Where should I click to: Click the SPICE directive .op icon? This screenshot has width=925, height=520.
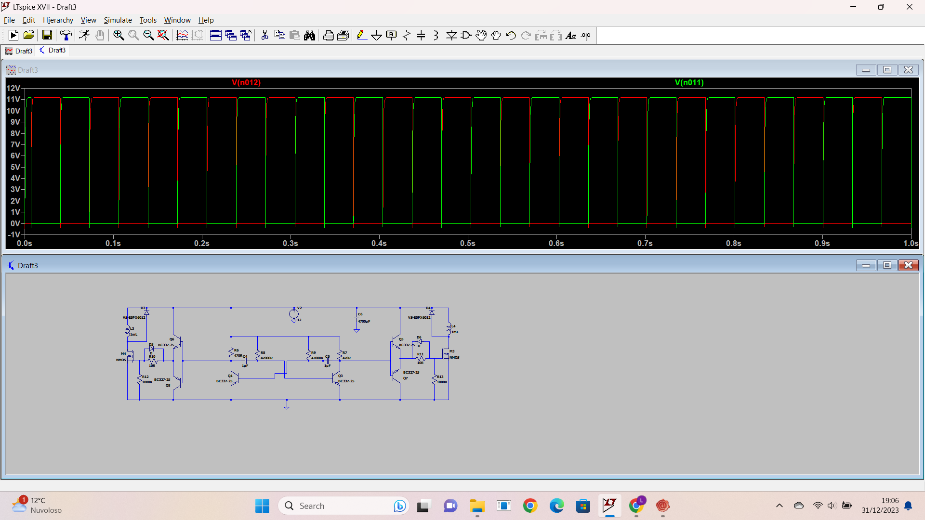pos(586,35)
